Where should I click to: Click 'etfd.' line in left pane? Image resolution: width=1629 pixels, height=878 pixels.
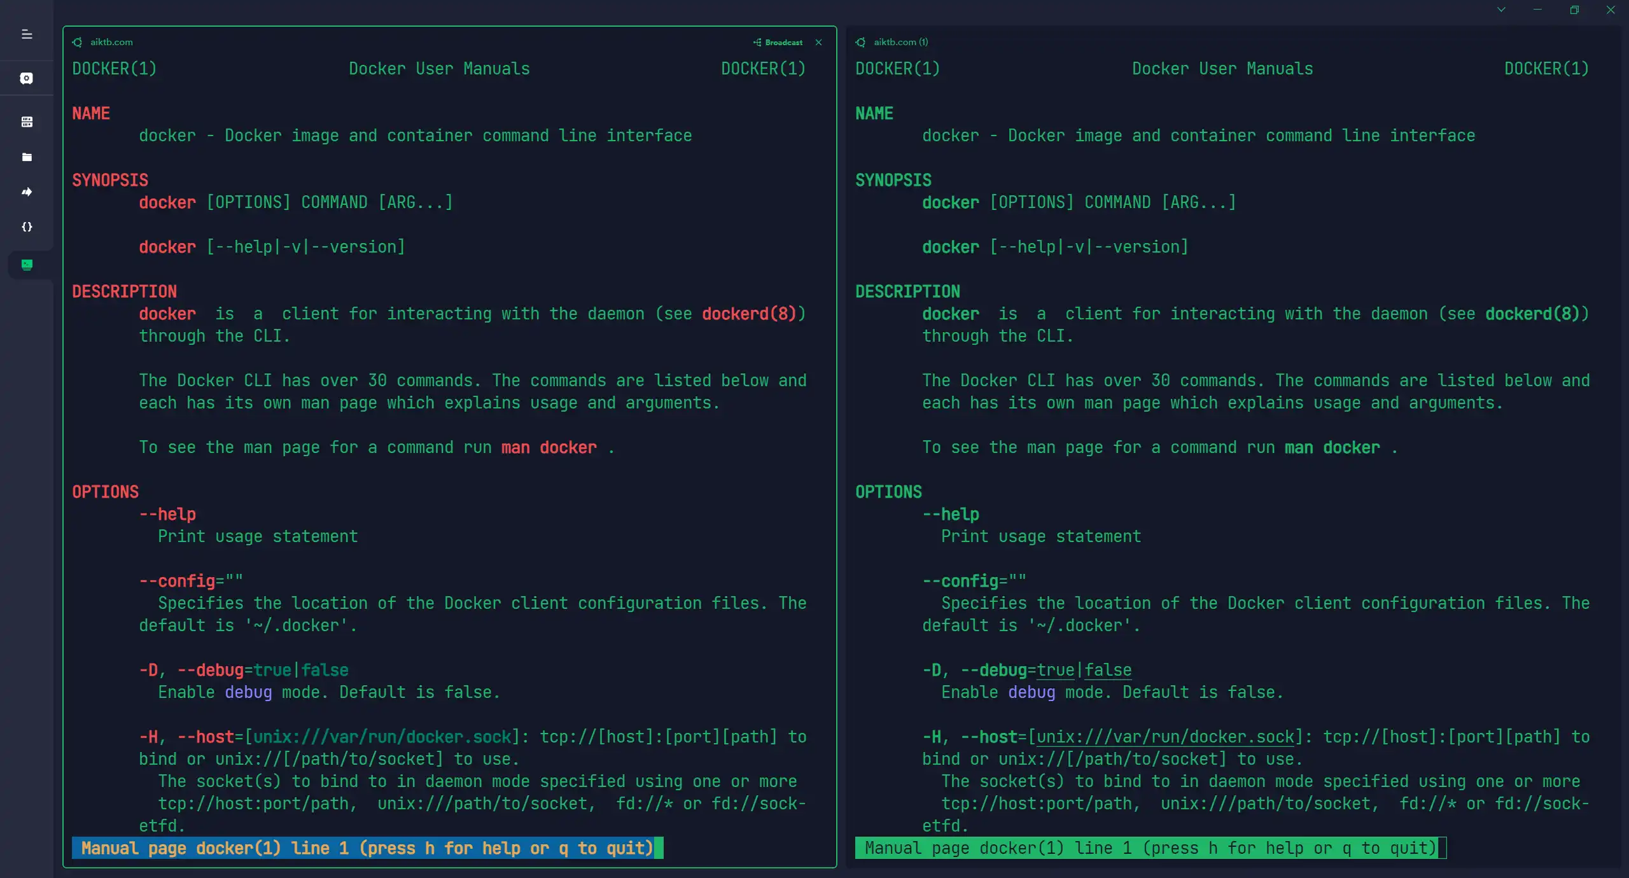pyautogui.click(x=163, y=826)
